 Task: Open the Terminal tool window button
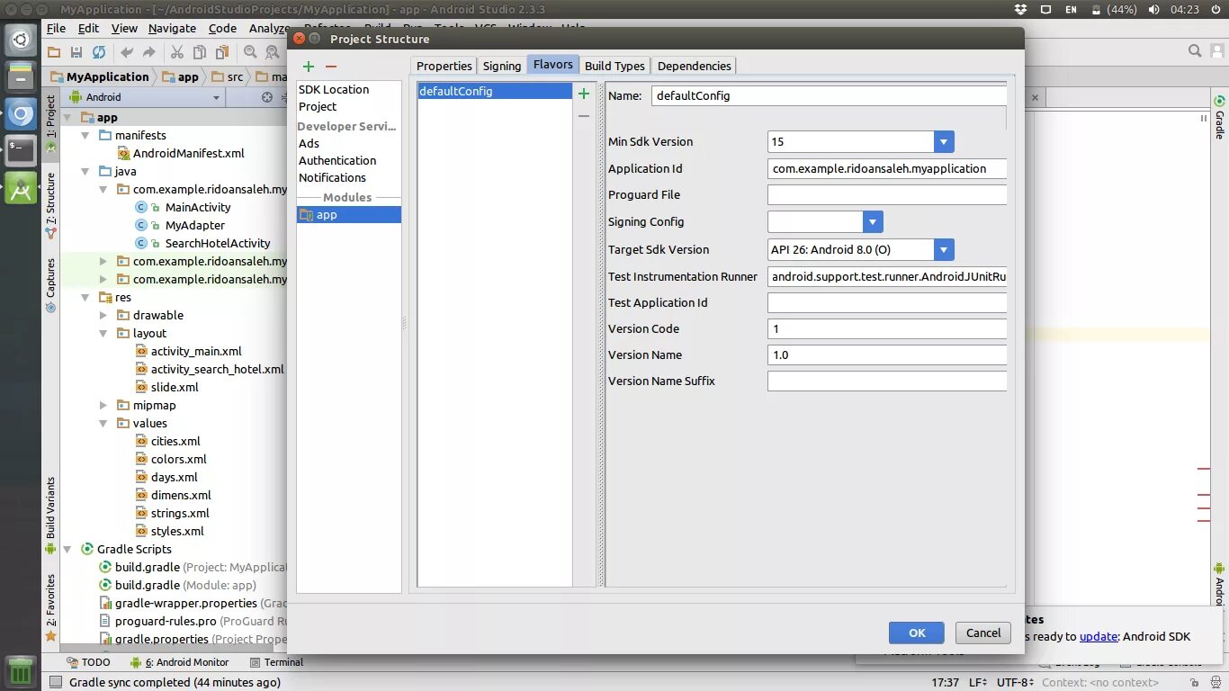tap(276, 662)
